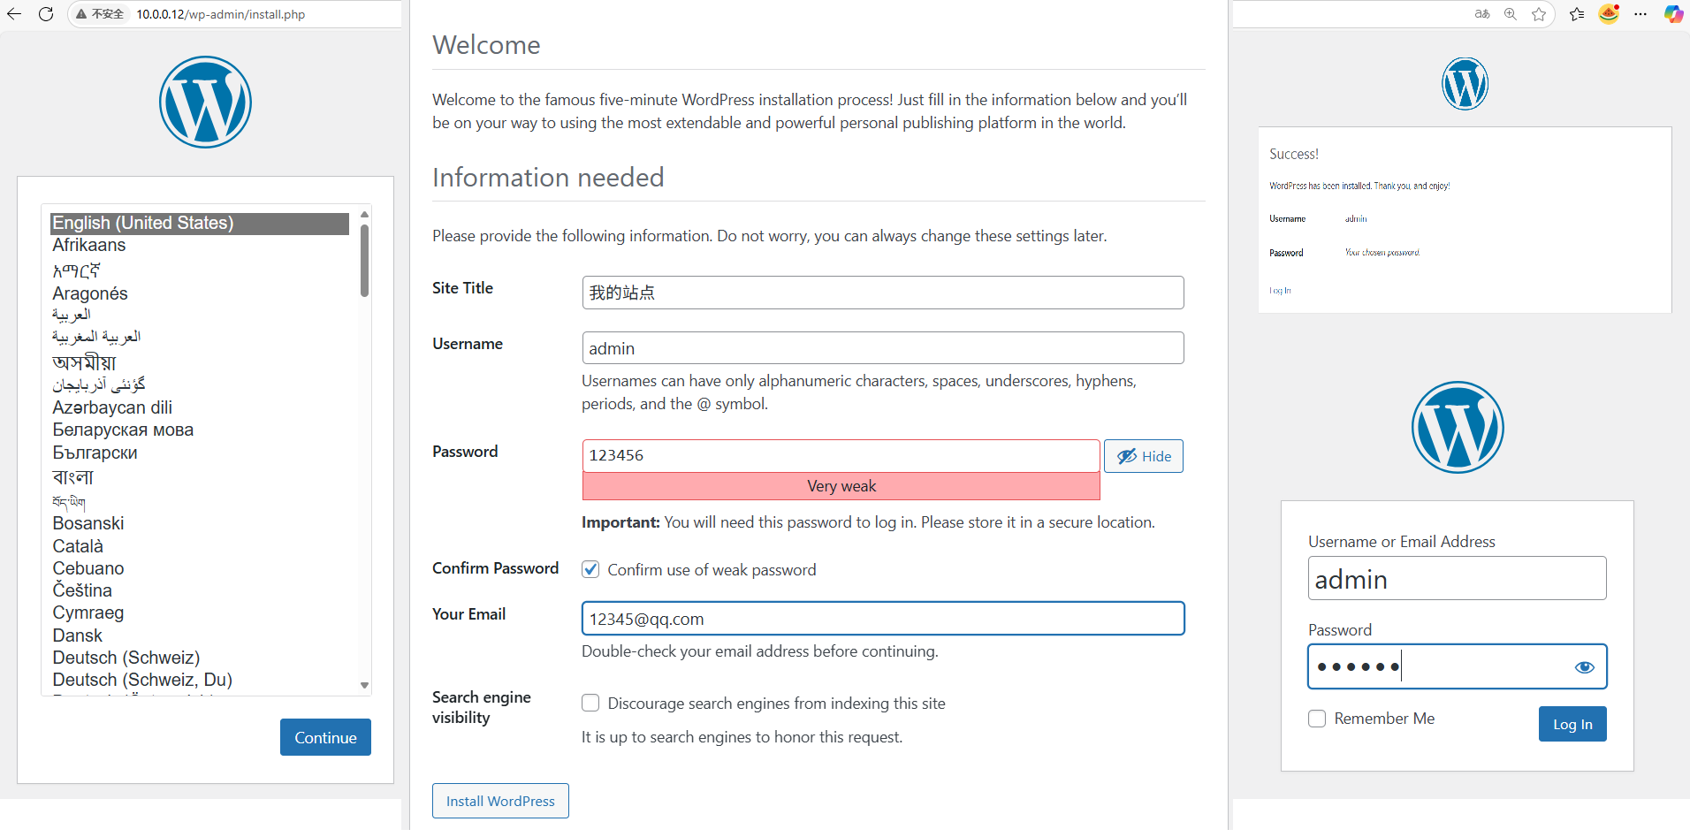Show the login password with the eye icon
The image size is (1690, 837).
coord(1585,667)
